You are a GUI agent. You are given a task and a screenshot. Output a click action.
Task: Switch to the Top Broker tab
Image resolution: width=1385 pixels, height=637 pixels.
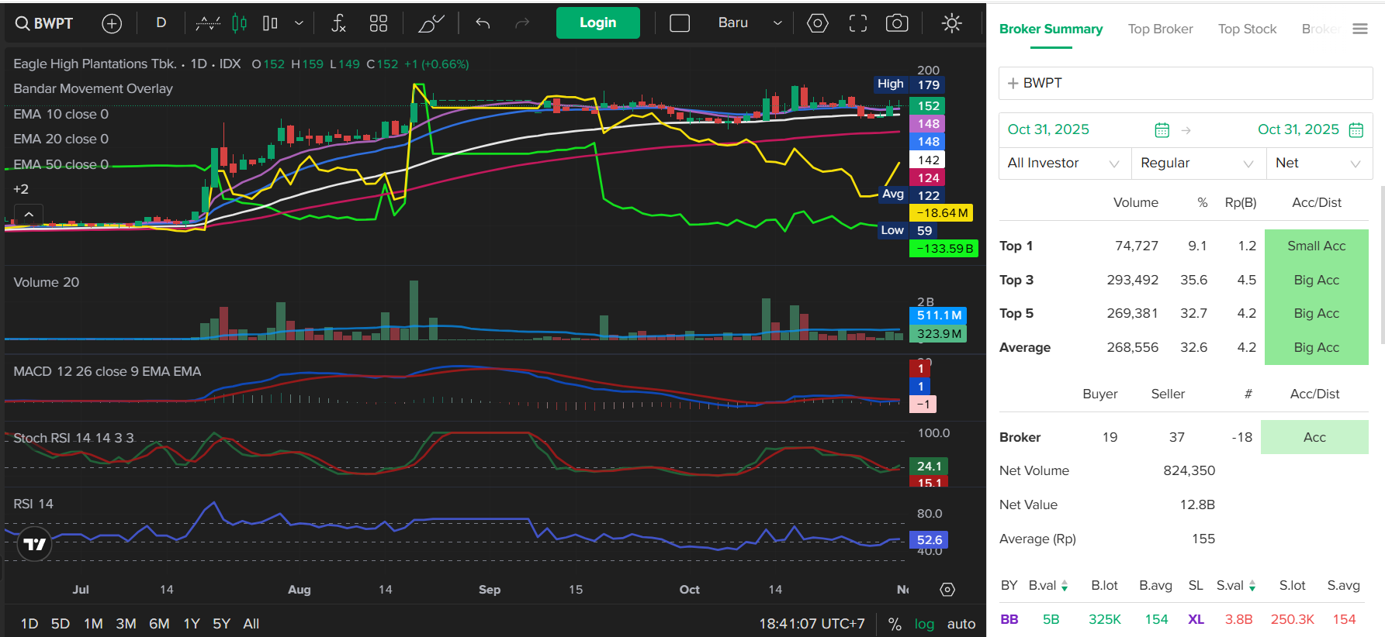pyautogui.click(x=1160, y=29)
